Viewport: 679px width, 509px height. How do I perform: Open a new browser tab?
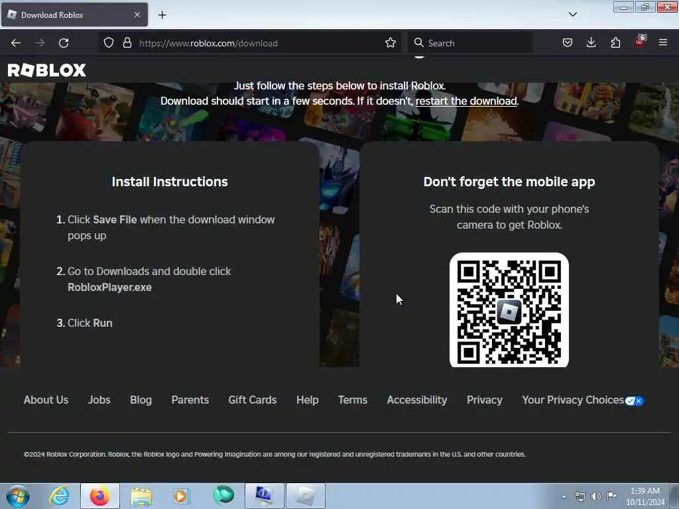162,15
